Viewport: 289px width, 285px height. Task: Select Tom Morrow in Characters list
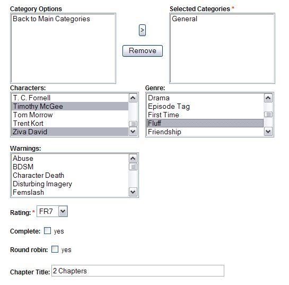click(x=70, y=115)
